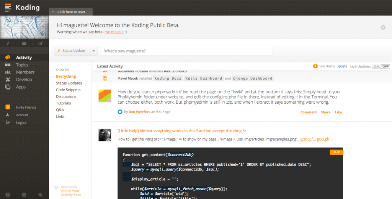The width and height of the screenshot is (392, 199).
Task: Comment on Ben Westfork's question
Action: tap(309, 112)
